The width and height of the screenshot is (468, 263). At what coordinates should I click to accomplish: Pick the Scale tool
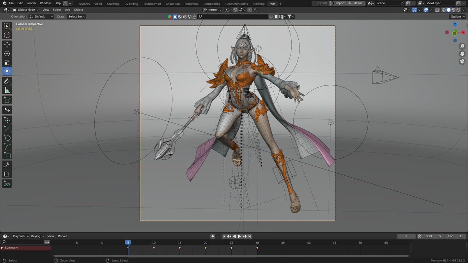[x=7, y=62]
